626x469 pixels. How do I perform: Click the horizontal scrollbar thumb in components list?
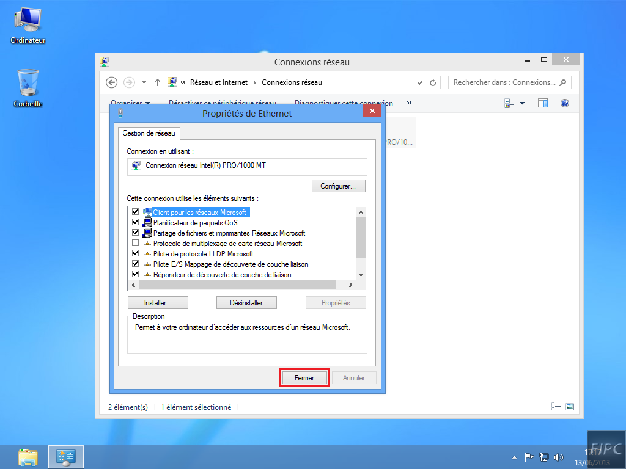point(238,285)
